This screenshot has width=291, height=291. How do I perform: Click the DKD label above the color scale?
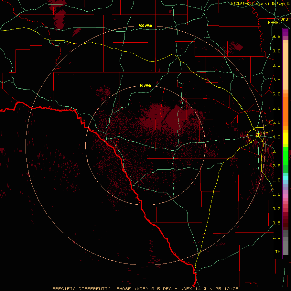[x=284, y=19]
